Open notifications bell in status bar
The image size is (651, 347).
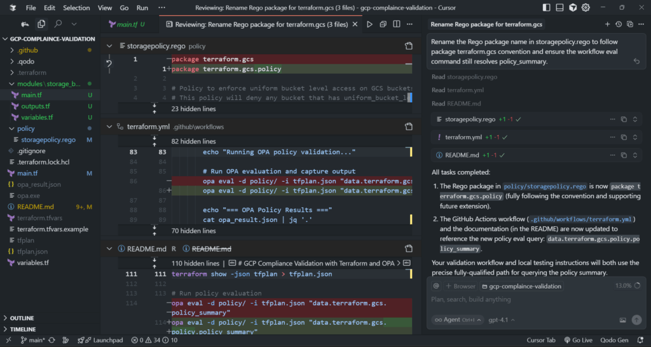[641, 341]
